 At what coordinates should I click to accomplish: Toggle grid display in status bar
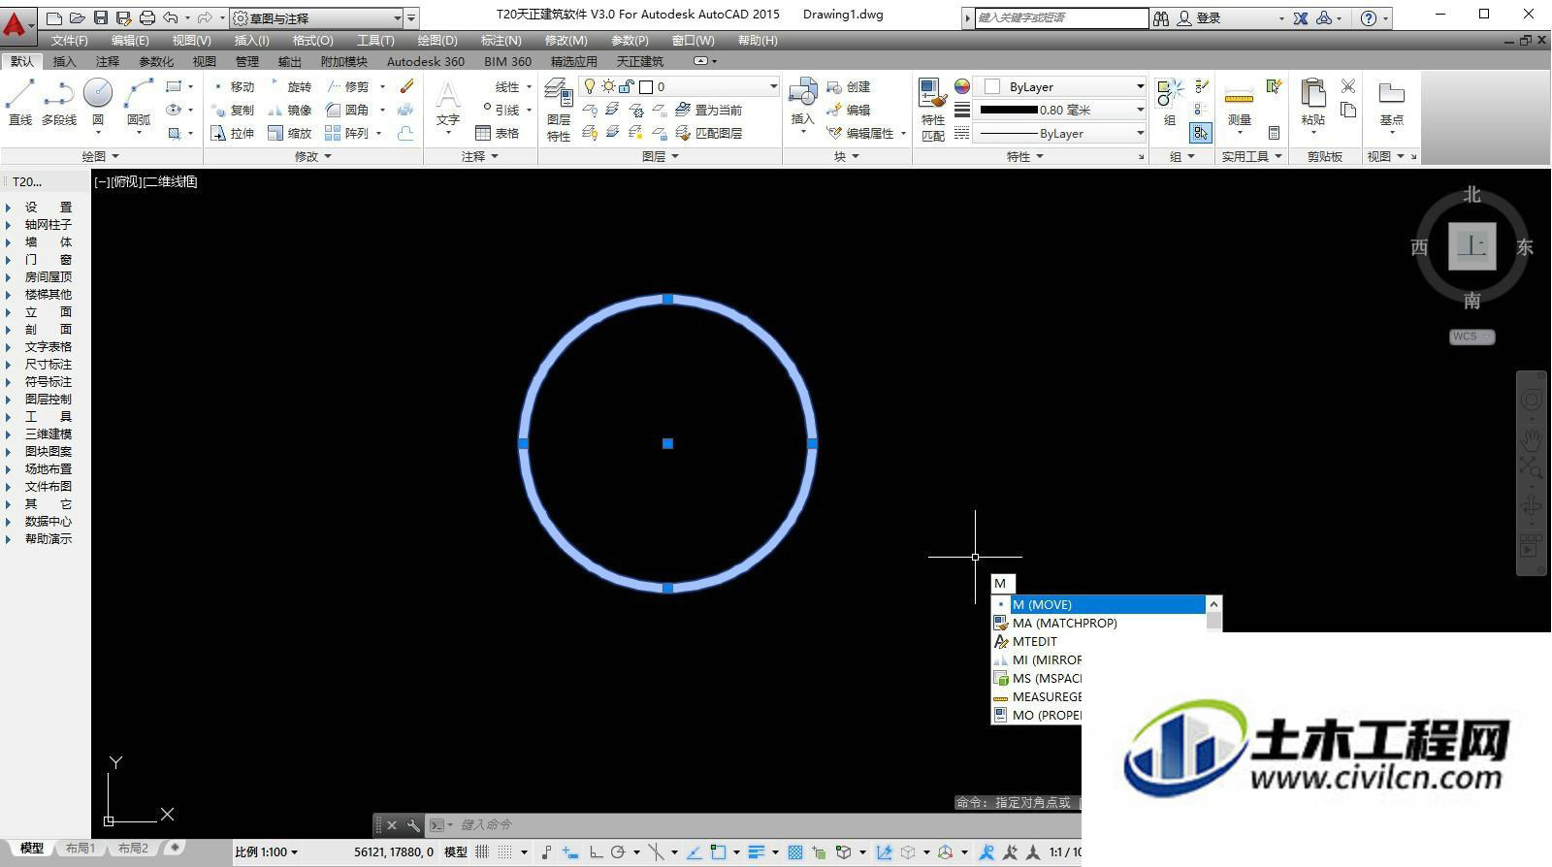click(482, 851)
